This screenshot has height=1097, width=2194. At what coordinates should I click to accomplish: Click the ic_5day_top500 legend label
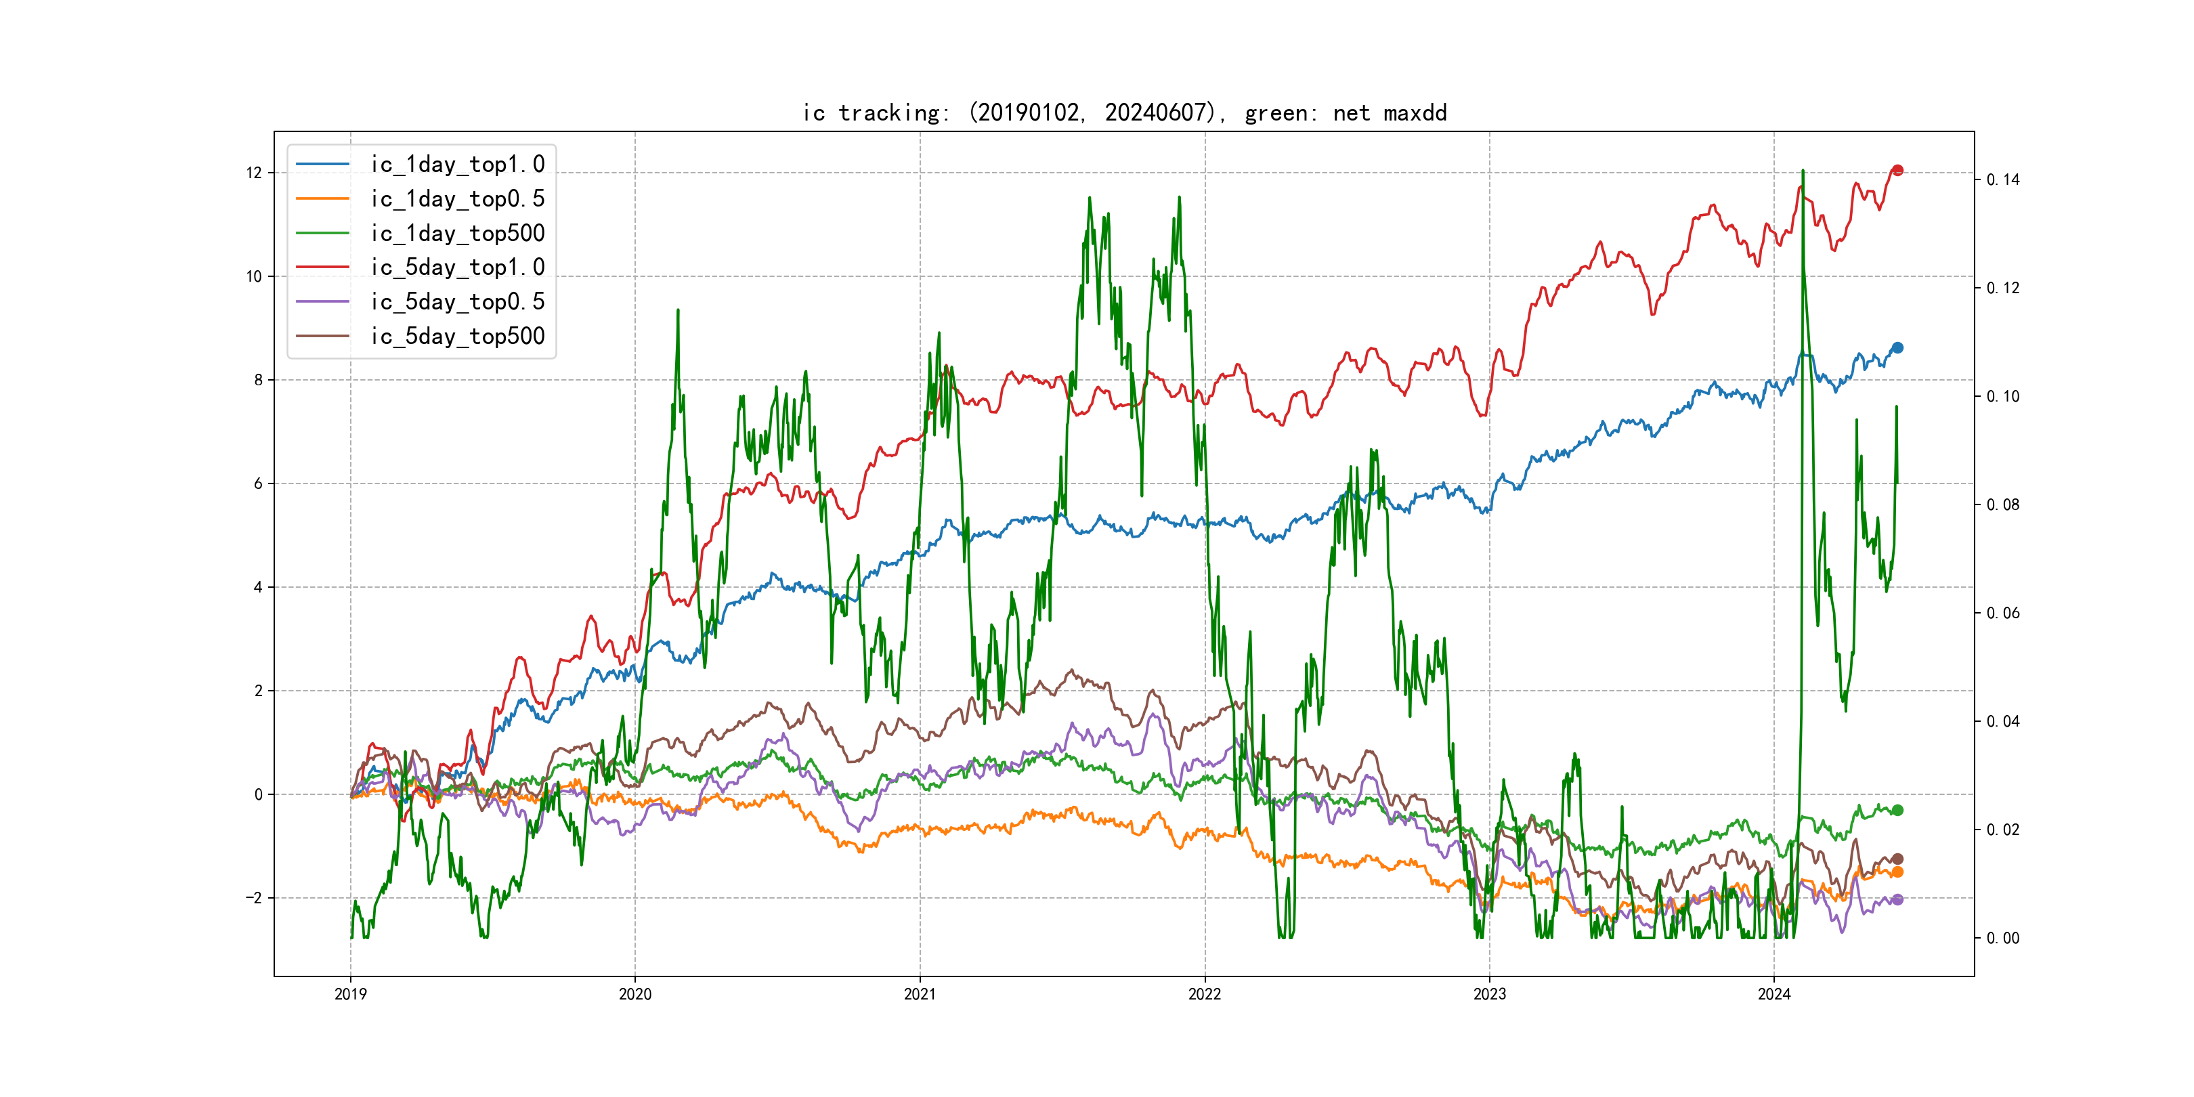457,337
